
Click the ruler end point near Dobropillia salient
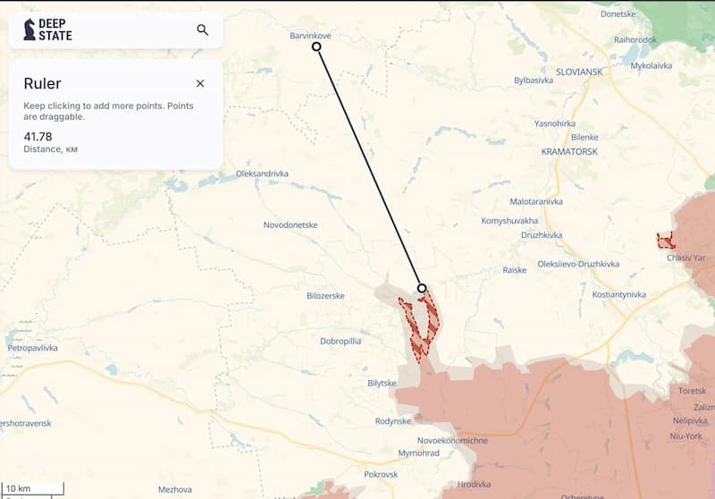pos(422,288)
